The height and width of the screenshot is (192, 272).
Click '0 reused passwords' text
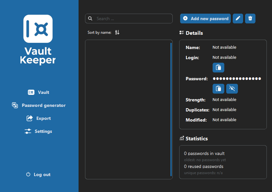[x=204, y=166]
